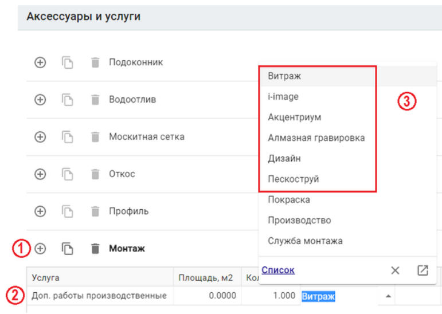Viewport: 442px width, 314px height.
Task: Select Витраж from the dropdown list
Action: pyautogui.click(x=347, y=76)
